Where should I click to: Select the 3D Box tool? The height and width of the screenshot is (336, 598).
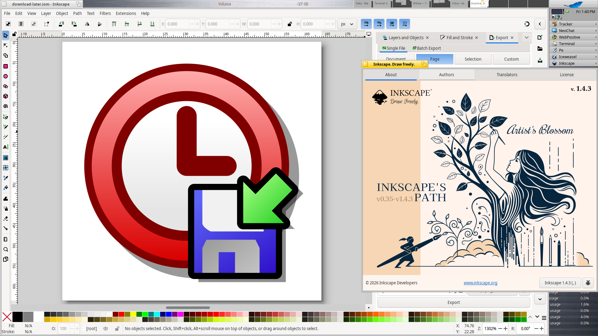click(6, 96)
